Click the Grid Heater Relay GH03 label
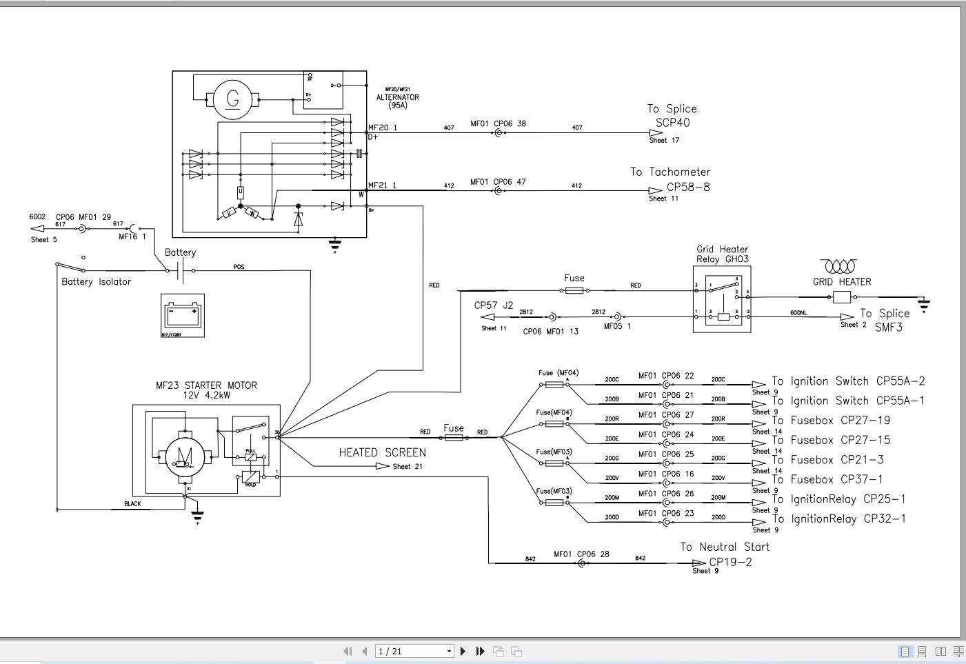966x664 pixels. 722,254
